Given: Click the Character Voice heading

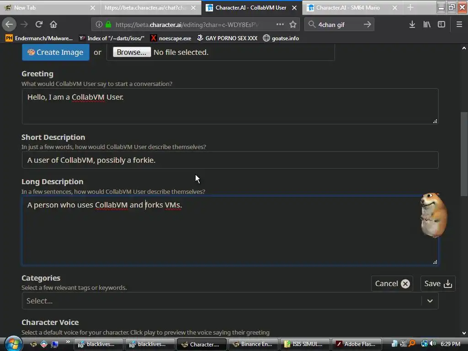Looking at the screenshot, I should coord(50,322).
